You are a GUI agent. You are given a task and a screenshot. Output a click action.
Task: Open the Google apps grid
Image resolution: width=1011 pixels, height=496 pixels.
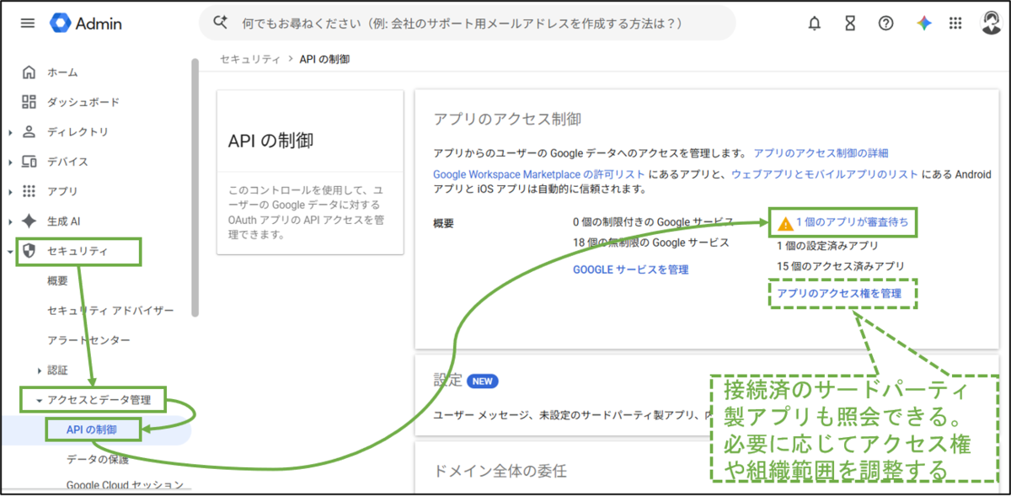click(955, 24)
